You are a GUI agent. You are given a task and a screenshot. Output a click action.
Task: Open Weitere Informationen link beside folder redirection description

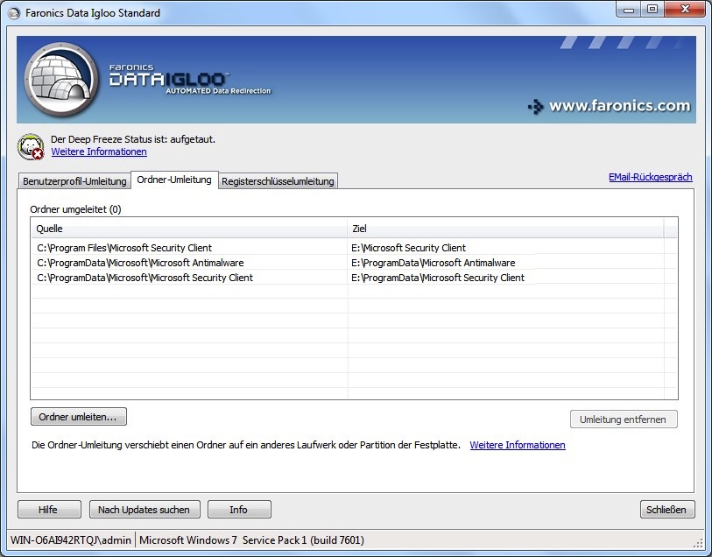click(518, 445)
